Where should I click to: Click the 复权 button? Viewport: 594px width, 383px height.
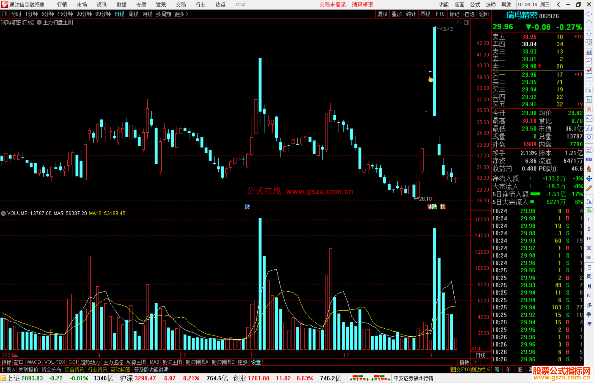point(383,14)
